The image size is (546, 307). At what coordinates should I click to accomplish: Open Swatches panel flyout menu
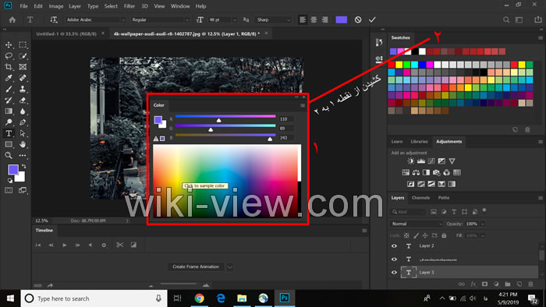click(x=541, y=37)
